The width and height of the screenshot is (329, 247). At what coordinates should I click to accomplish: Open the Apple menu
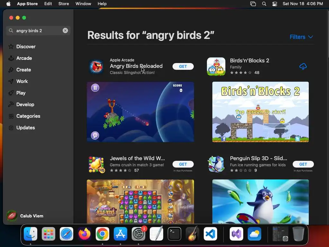click(8, 4)
